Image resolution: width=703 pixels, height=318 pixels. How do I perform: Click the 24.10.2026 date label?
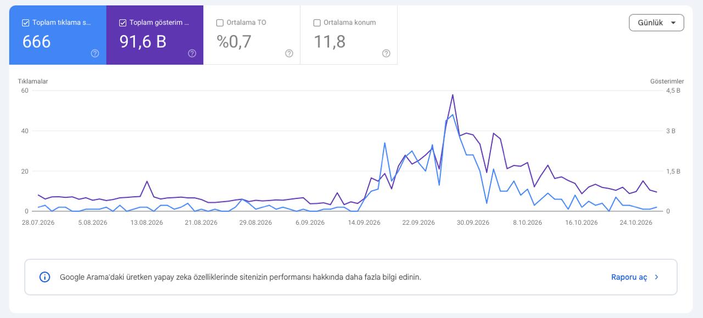pos(636,223)
